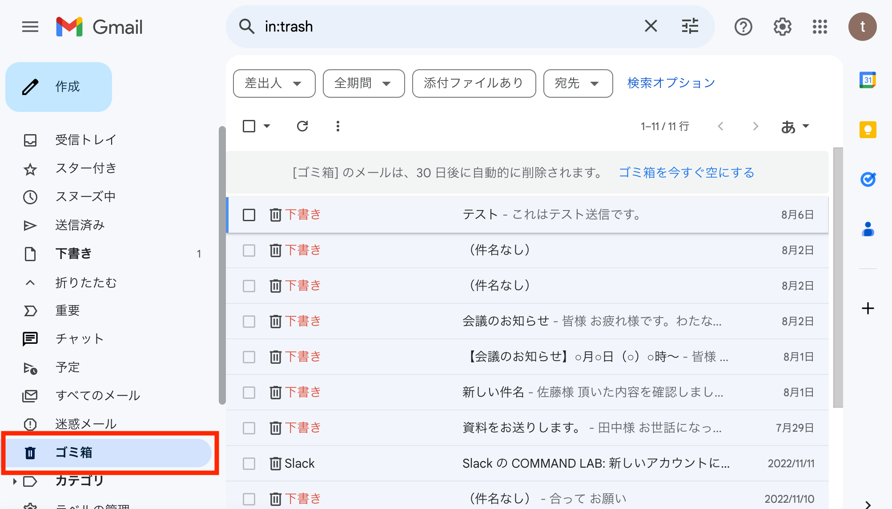Open the account avatar "t"
Image resolution: width=892 pixels, height=509 pixels.
pos(863,27)
